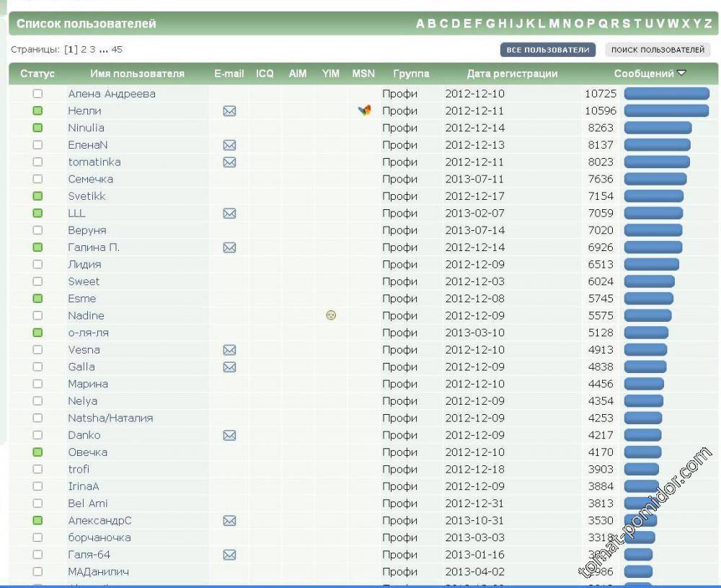Click the ВСЕ ПОЛЬЗОВАТЕЛИ button

[x=548, y=50]
